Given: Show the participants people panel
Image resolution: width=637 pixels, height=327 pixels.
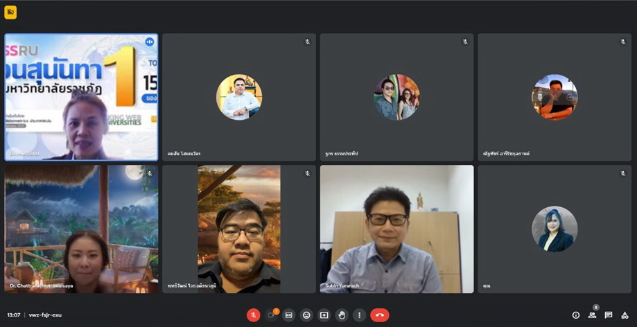Looking at the screenshot, I should tap(592, 315).
